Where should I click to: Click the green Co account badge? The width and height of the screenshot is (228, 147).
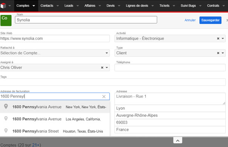click(6, 20)
